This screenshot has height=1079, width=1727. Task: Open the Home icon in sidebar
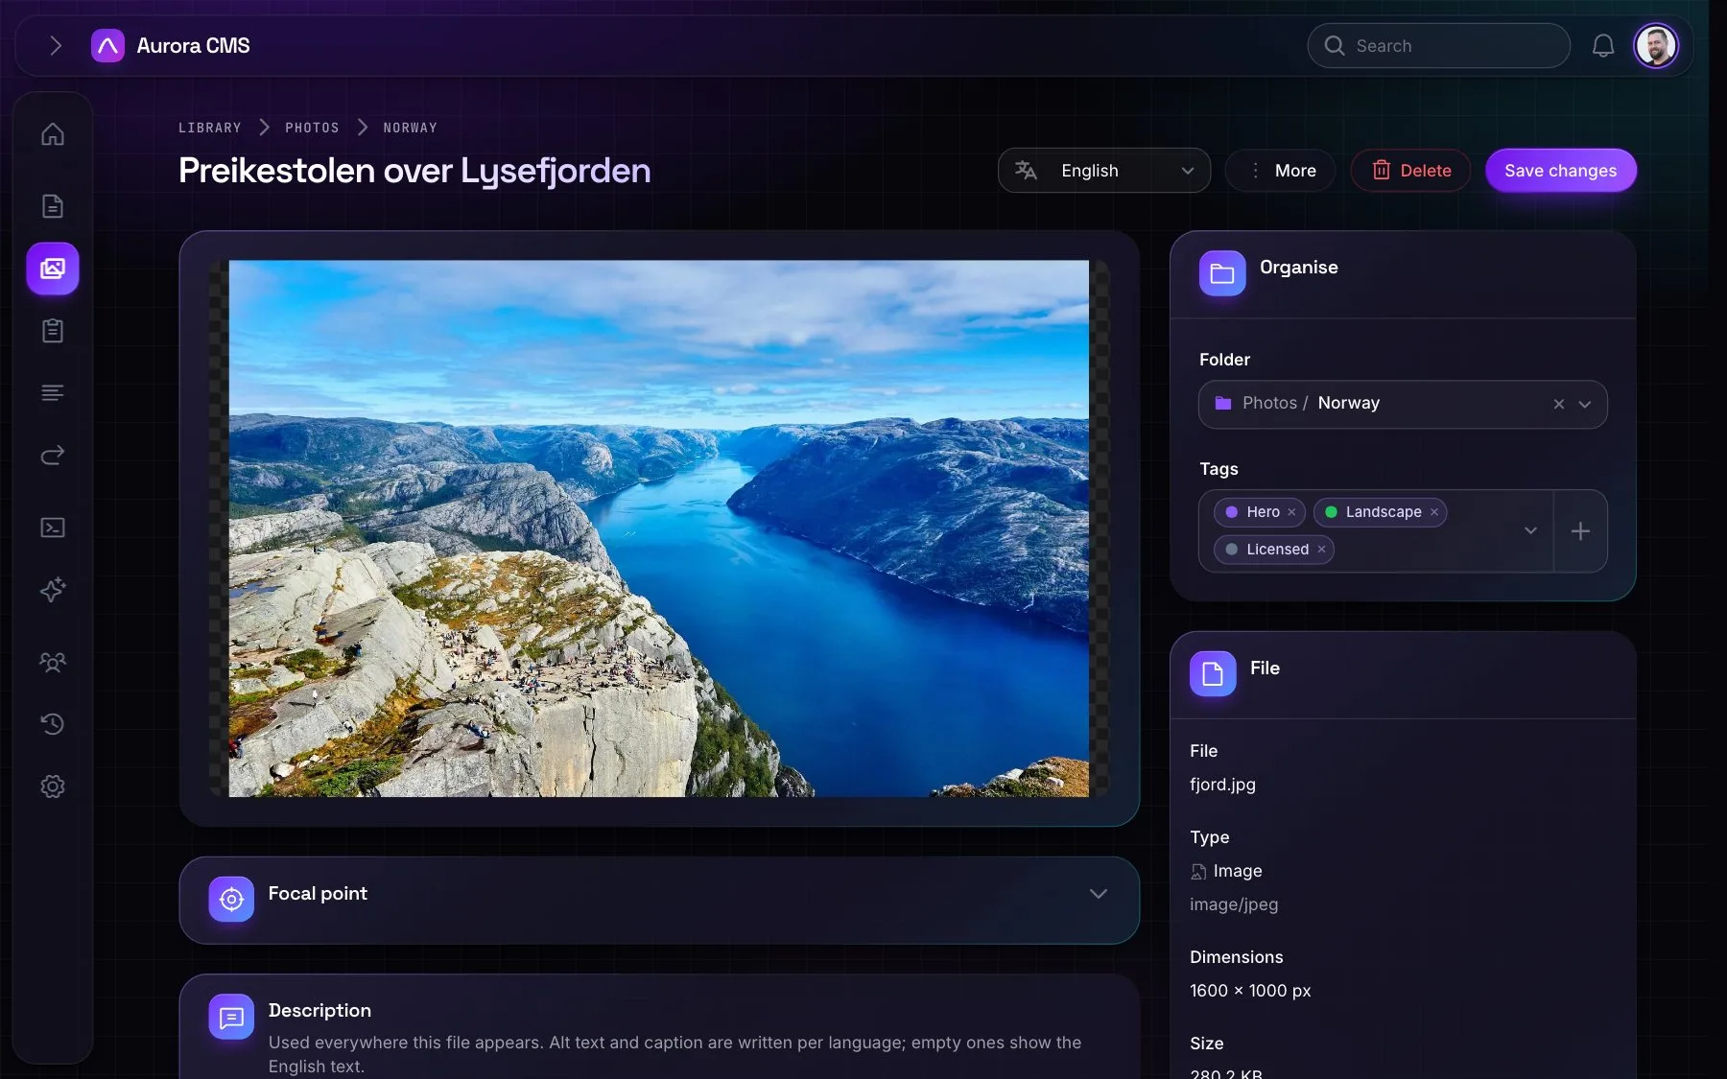point(53,134)
